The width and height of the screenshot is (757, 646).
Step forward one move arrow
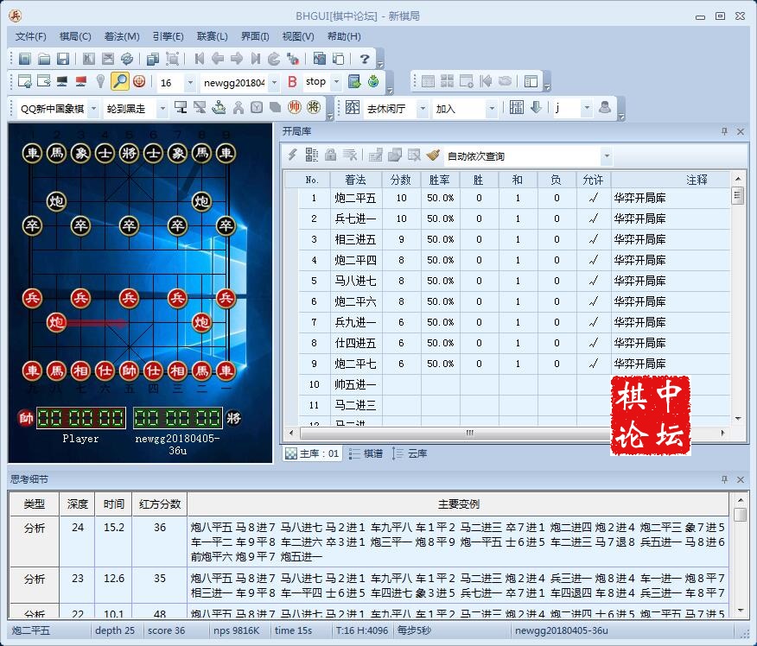[x=237, y=59]
